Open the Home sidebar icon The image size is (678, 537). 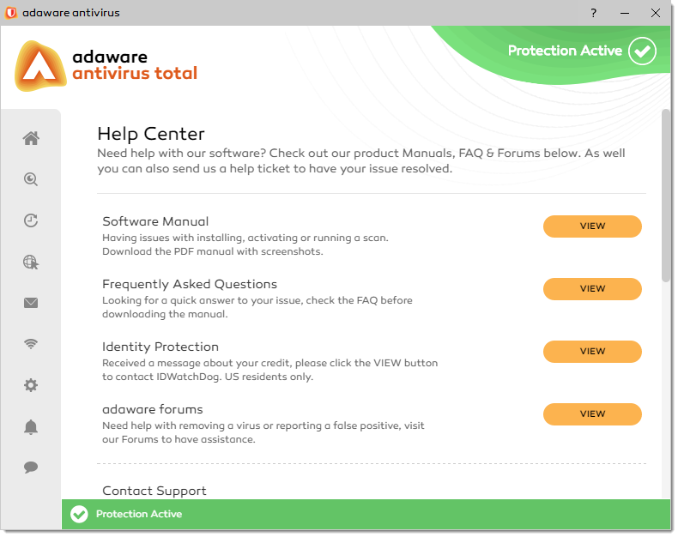click(x=31, y=138)
